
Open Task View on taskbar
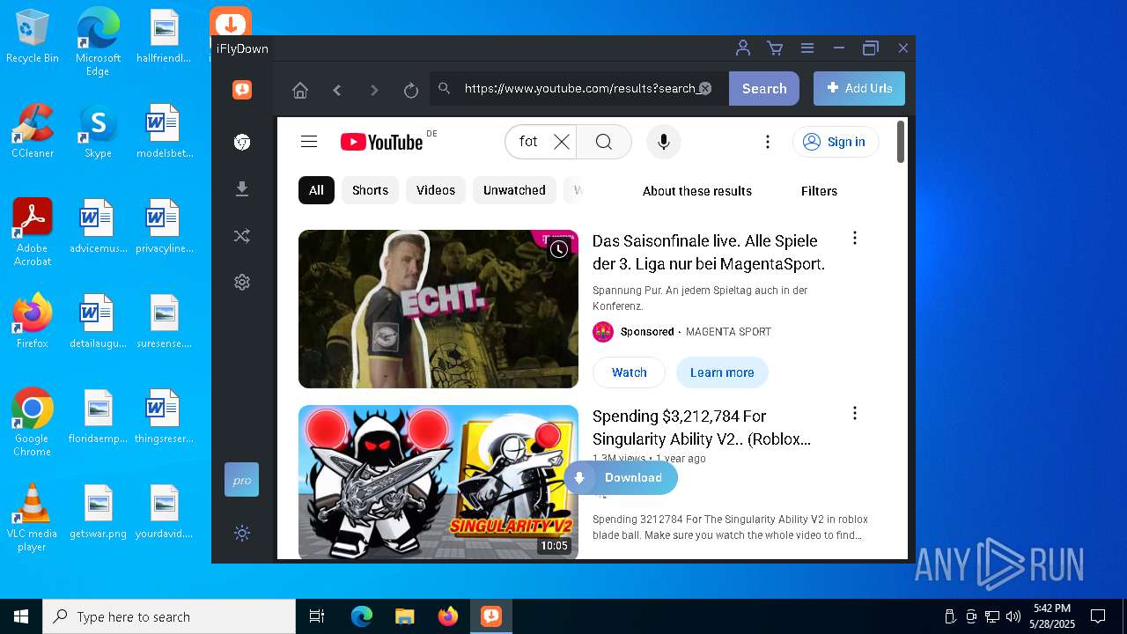point(317,616)
